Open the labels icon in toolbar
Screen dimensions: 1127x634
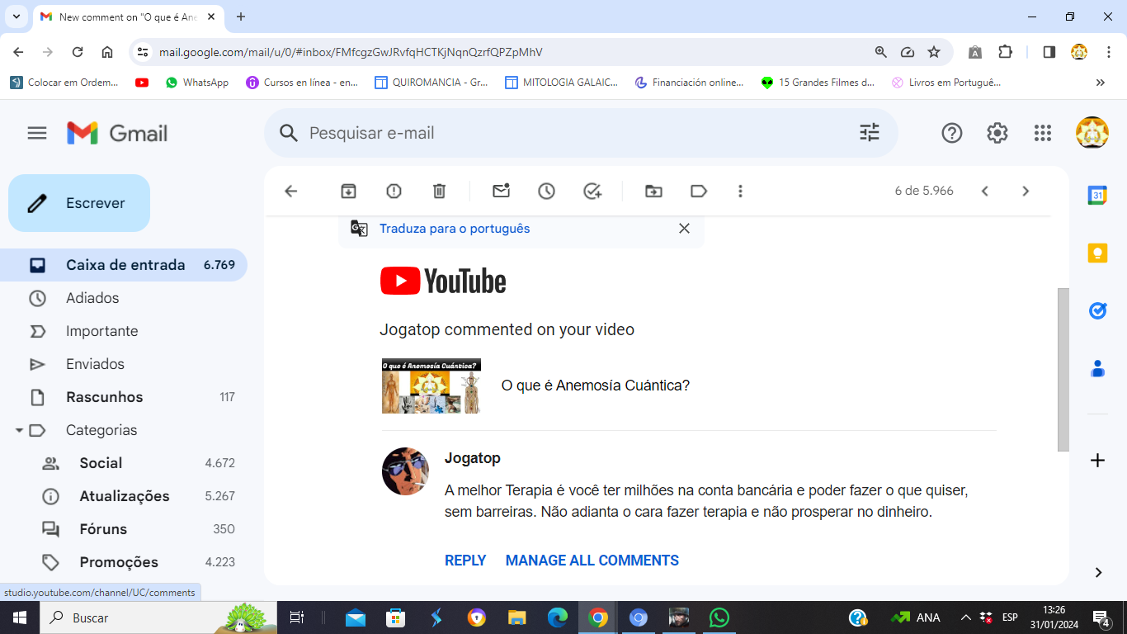point(699,192)
